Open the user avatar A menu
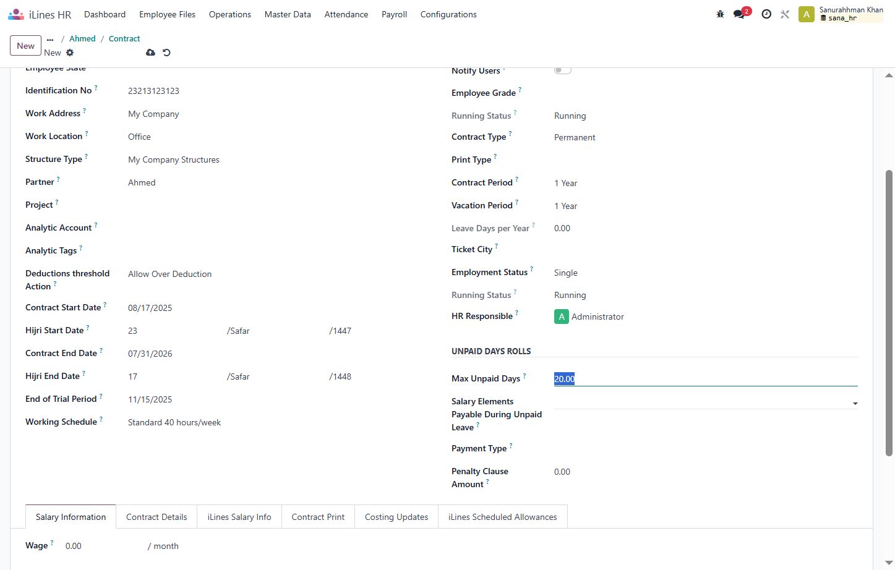 pyautogui.click(x=806, y=14)
